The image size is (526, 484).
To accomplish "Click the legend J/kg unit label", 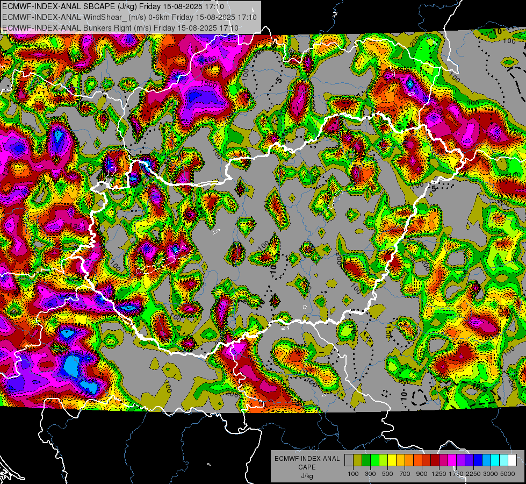I will (307, 476).
